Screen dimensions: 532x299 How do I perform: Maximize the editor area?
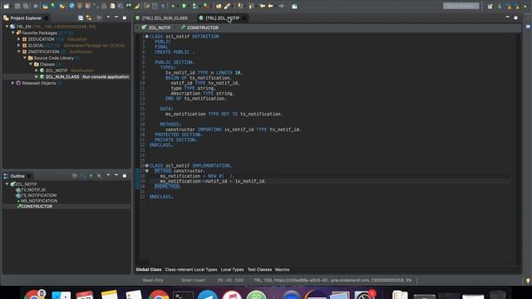click(515, 17)
